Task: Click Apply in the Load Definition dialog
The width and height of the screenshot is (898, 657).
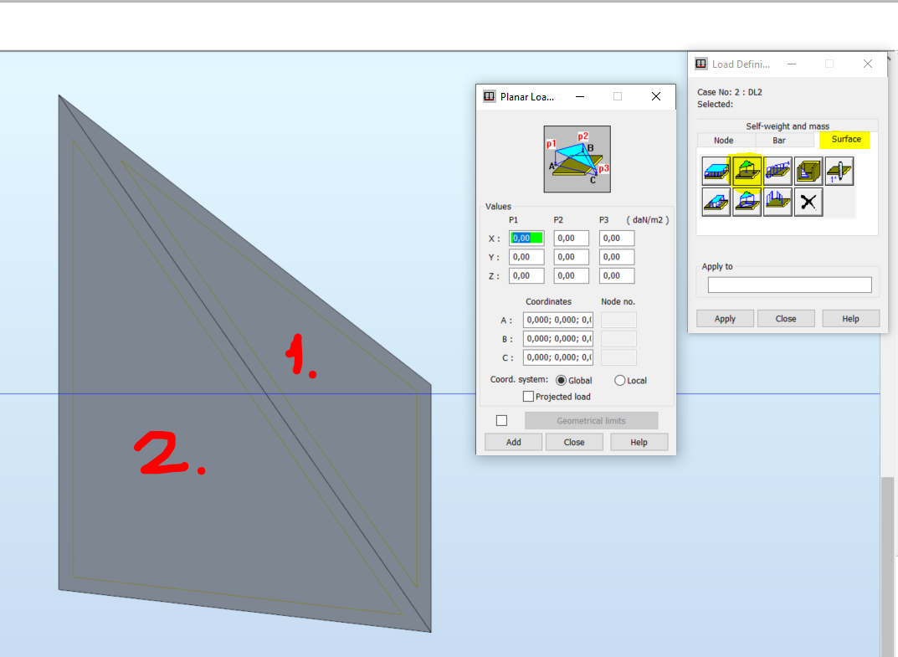Action: [724, 318]
